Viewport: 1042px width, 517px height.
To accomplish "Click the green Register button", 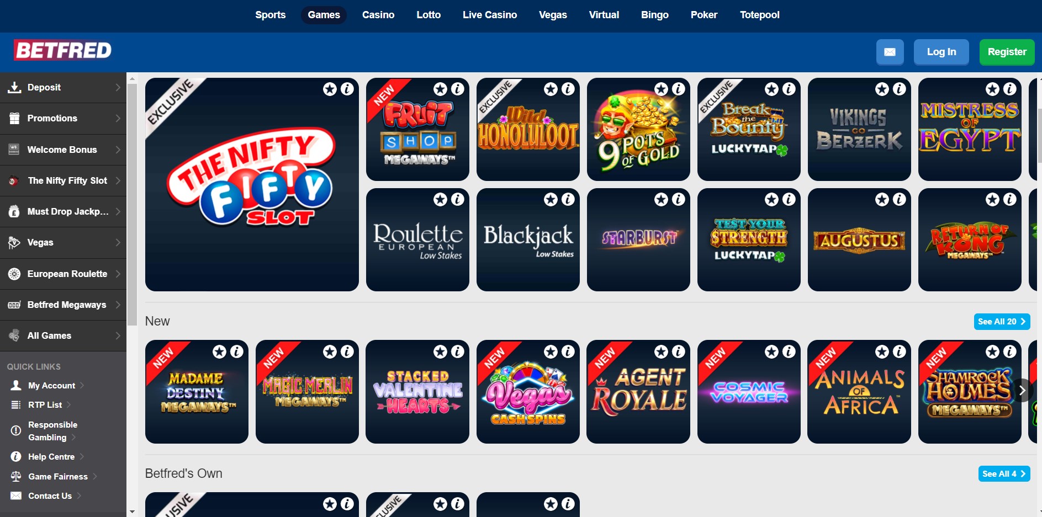I will pos(1007,52).
